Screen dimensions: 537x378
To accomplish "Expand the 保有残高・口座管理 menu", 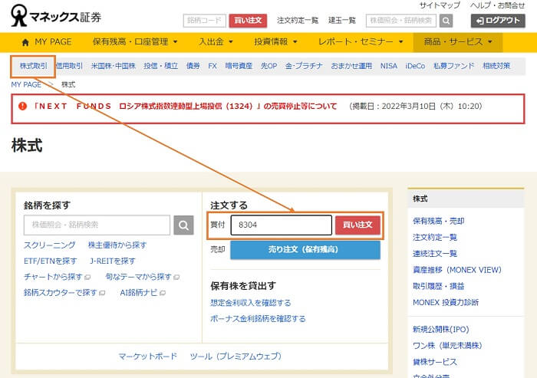I will [135, 42].
